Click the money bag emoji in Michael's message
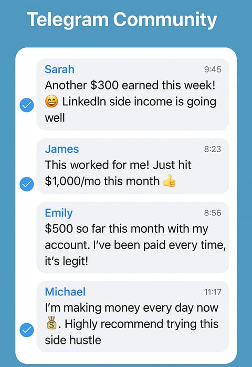 coord(51,323)
